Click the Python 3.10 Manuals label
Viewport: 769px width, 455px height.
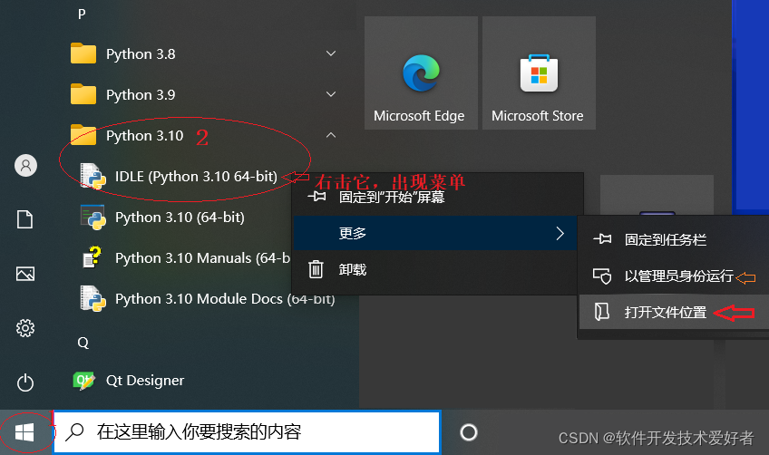(202, 258)
